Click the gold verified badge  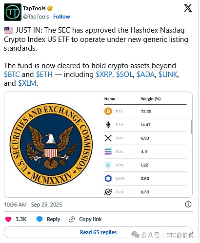(50, 8)
